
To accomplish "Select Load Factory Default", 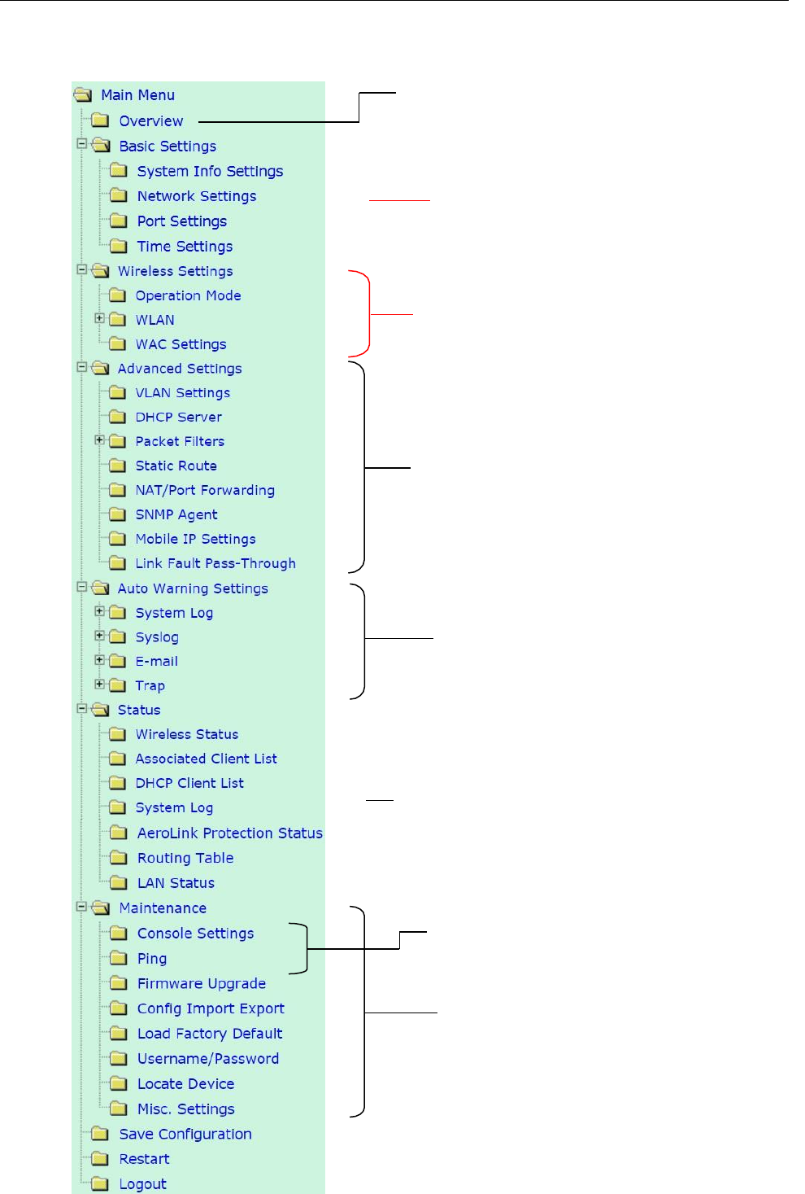I will (210, 1034).
